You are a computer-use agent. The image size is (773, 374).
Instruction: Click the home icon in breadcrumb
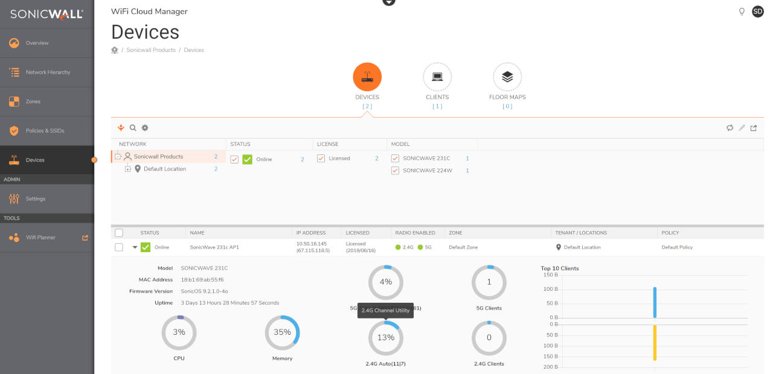(115, 50)
